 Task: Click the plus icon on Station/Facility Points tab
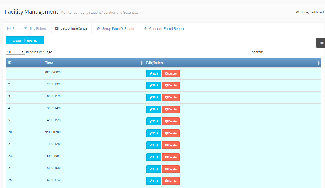(x=9, y=28)
